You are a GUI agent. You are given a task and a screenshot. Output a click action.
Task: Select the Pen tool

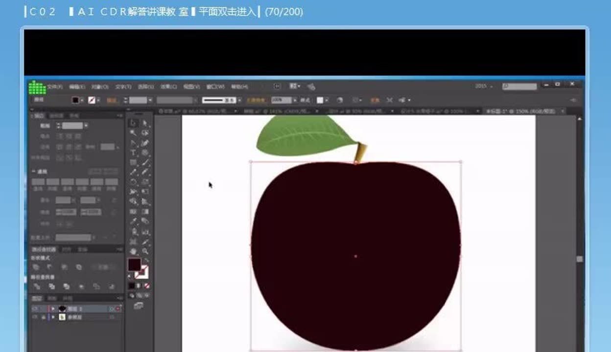(134, 143)
